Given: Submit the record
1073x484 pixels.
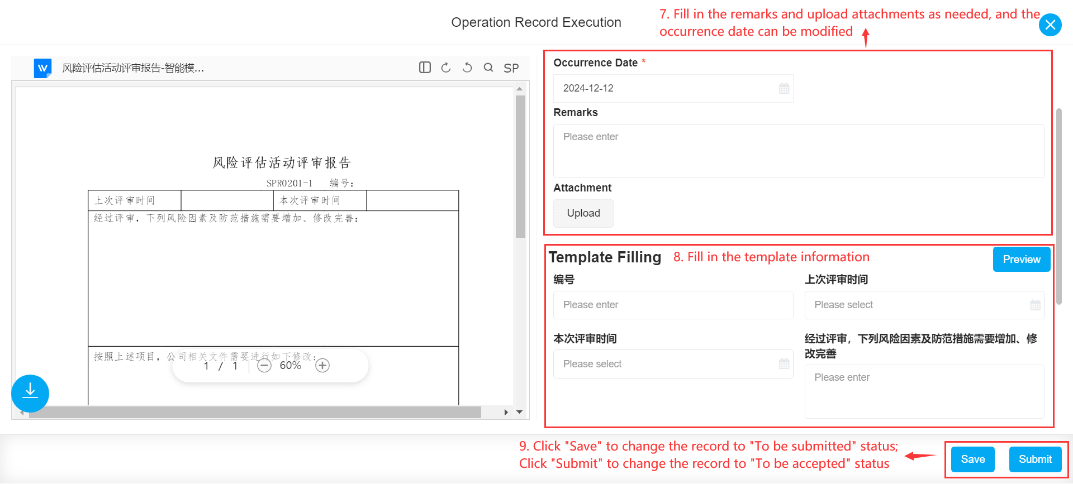Looking at the screenshot, I should (1035, 459).
